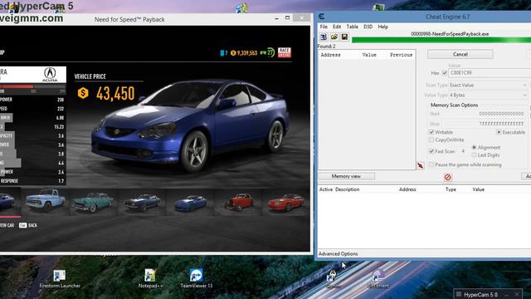Click the 43,450 vehicle price value
This screenshot has width=531, height=299.
115,94
